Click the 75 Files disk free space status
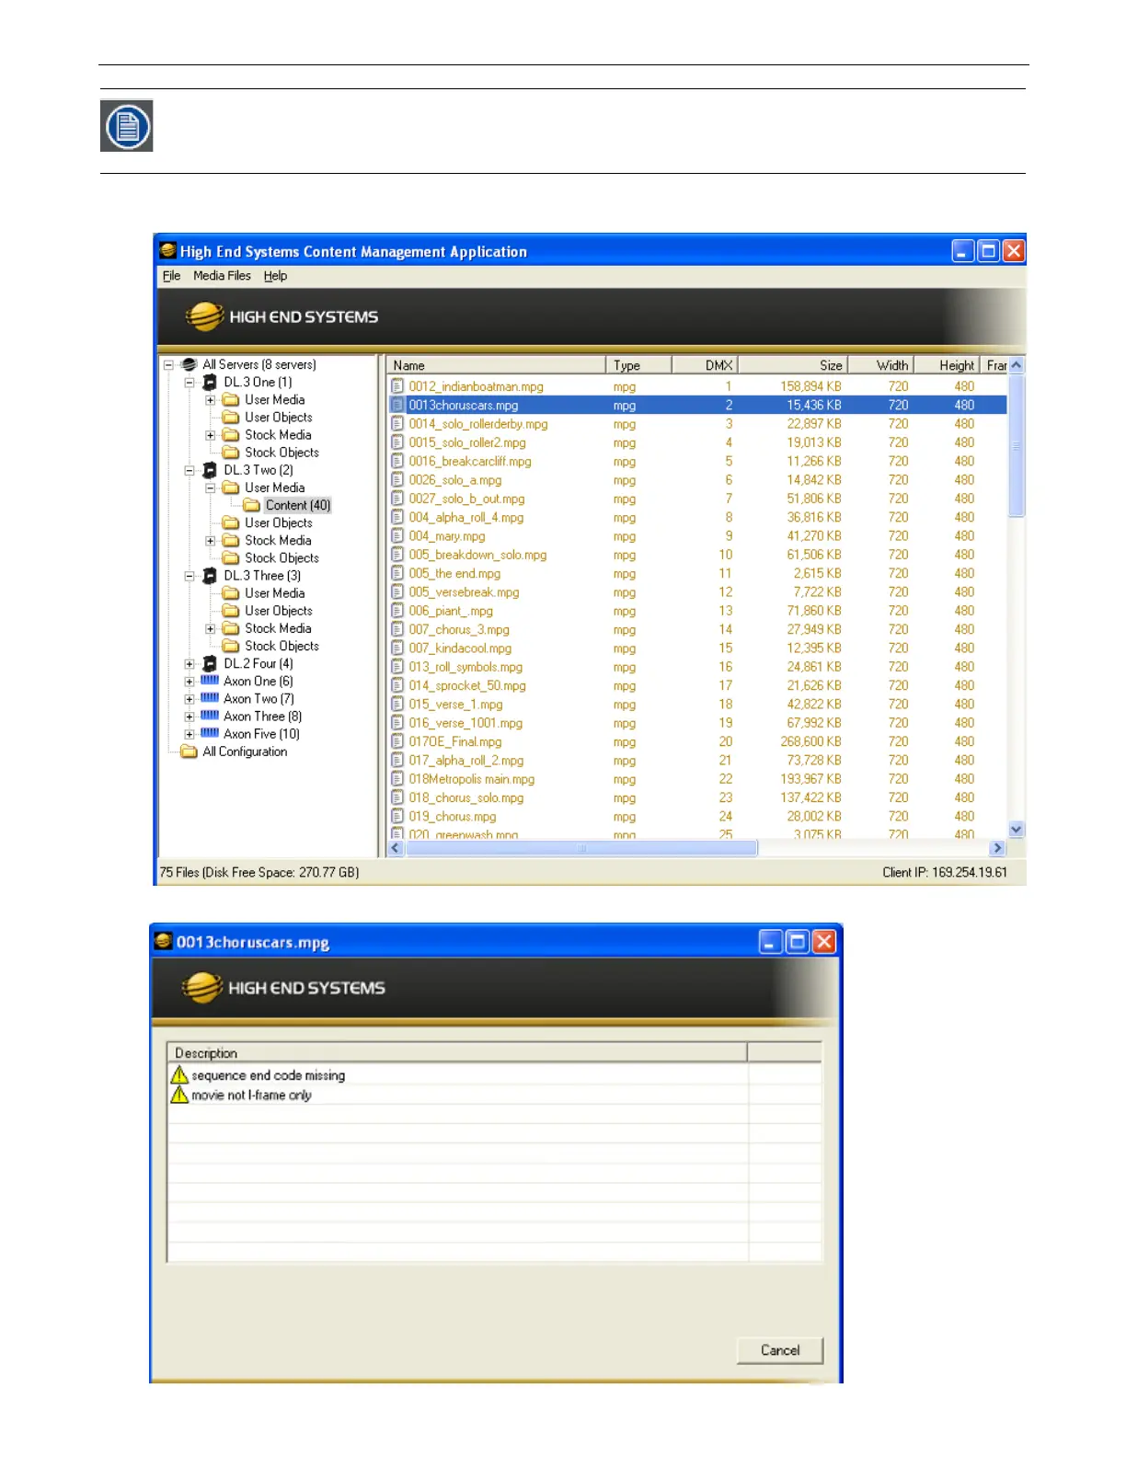This screenshot has width=1126, height=1457. [259, 873]
